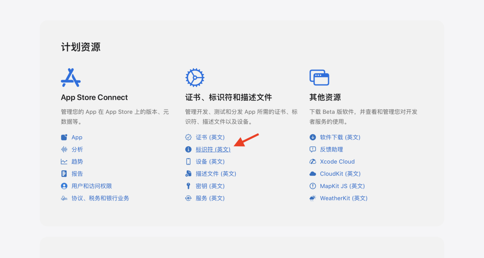Click the person icon beside 用户和访问权限
This screenshot has height=258, width=484.
pos(64,186)
